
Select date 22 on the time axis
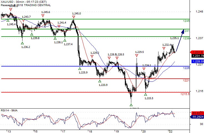coord(171,131)
